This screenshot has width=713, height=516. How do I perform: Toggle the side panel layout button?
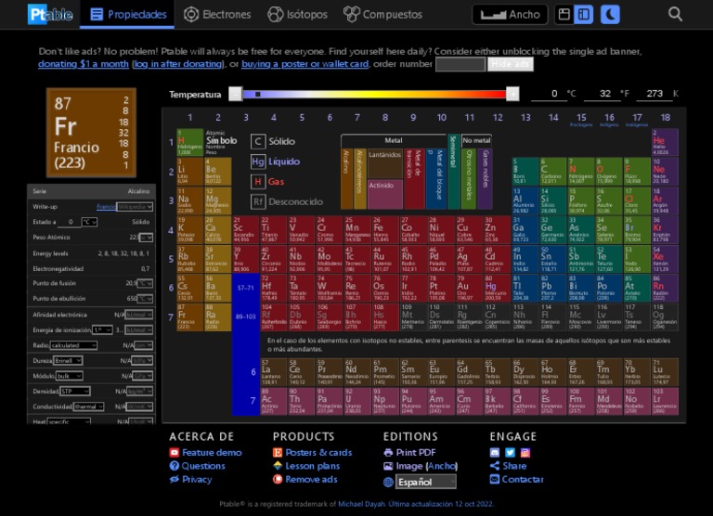click(x=584, y=14)
